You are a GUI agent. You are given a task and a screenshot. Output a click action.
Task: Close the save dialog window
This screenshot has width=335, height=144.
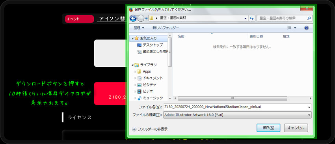[x=307, y=9]
